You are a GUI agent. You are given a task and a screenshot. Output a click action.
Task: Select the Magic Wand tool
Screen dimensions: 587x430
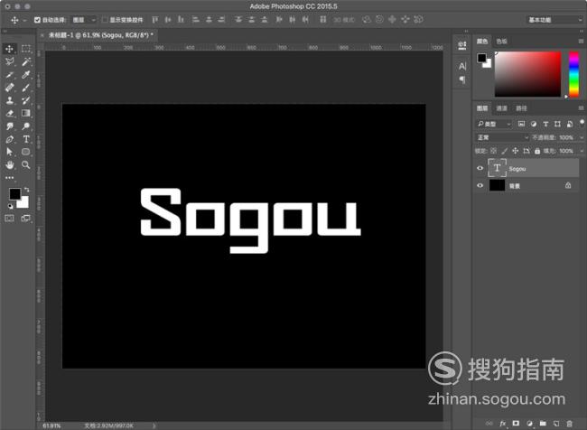tap(26, 61)
